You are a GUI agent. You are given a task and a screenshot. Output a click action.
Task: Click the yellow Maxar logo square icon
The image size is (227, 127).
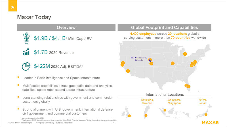pyautogui.click(x=13, y=6)
